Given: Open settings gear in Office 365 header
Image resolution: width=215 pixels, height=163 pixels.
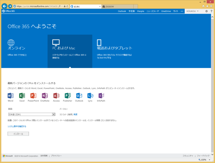Looking at the screenshot, I should [x=206, y=11].
